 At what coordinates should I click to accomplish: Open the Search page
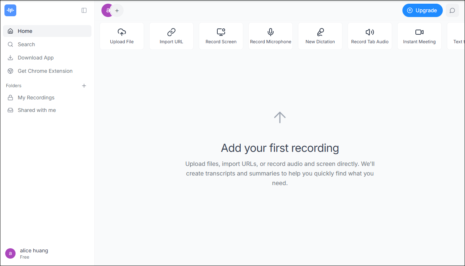(x=26, y=44)
